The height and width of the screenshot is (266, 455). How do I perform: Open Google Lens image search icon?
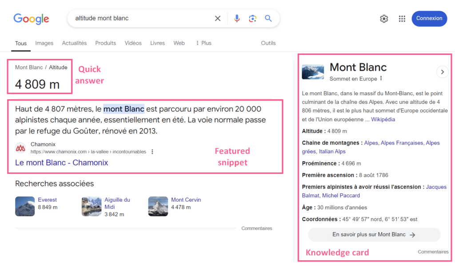(x=252, y=19)
